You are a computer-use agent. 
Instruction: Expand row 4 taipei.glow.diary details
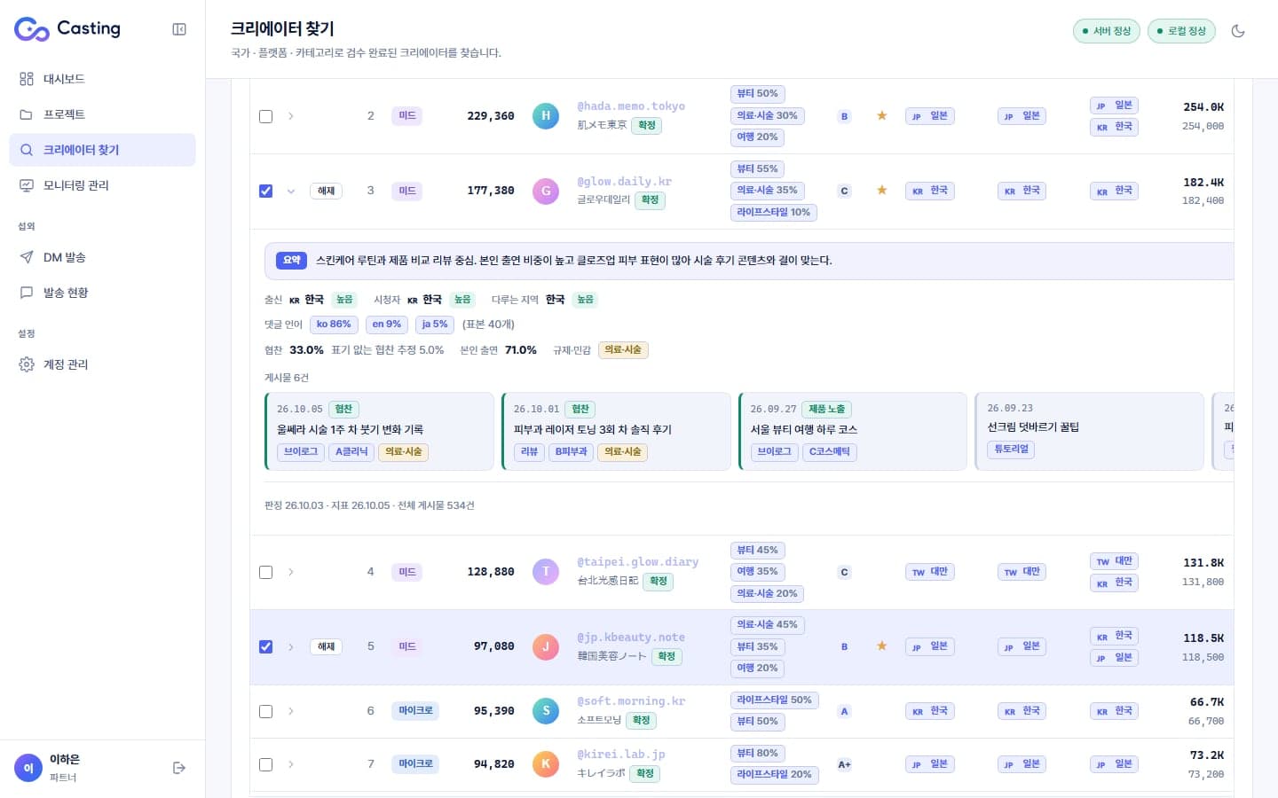(291, 572)
